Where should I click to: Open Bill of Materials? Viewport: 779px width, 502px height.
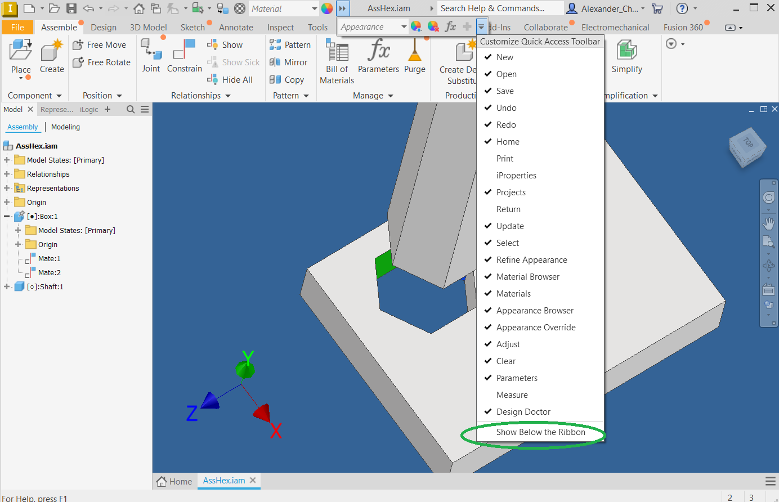(337, 51)
